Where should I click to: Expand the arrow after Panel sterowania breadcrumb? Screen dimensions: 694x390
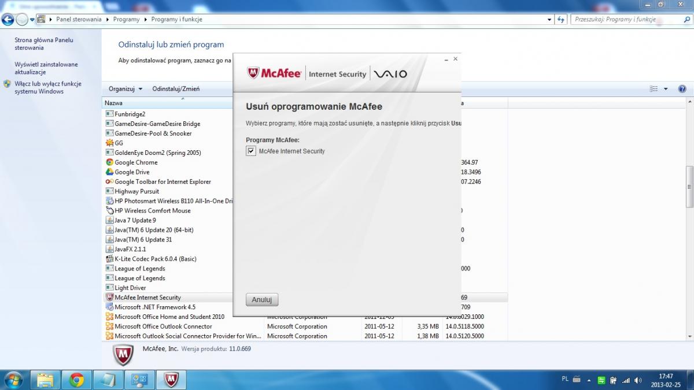107,19
